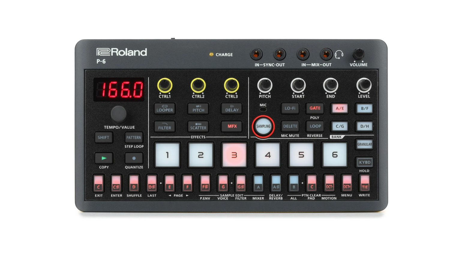Tap the F# step key labeled P.ENV
The image size is (462, 255).
[x=205, y=183]
